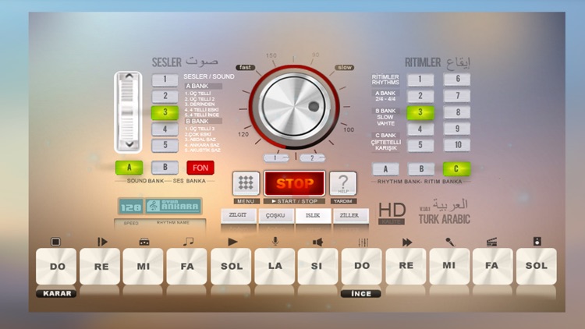Select rhythm number 8 in RITIMLER
This screenshot has height=329, width=585.
pos(457,112)
